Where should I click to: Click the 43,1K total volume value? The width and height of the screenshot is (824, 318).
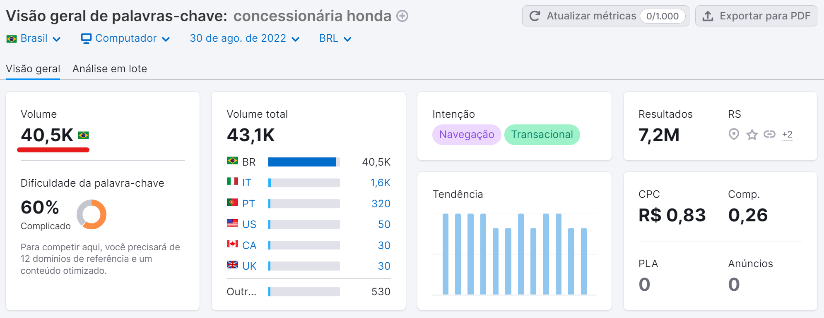pyautogui.click(x=251, y=135)
